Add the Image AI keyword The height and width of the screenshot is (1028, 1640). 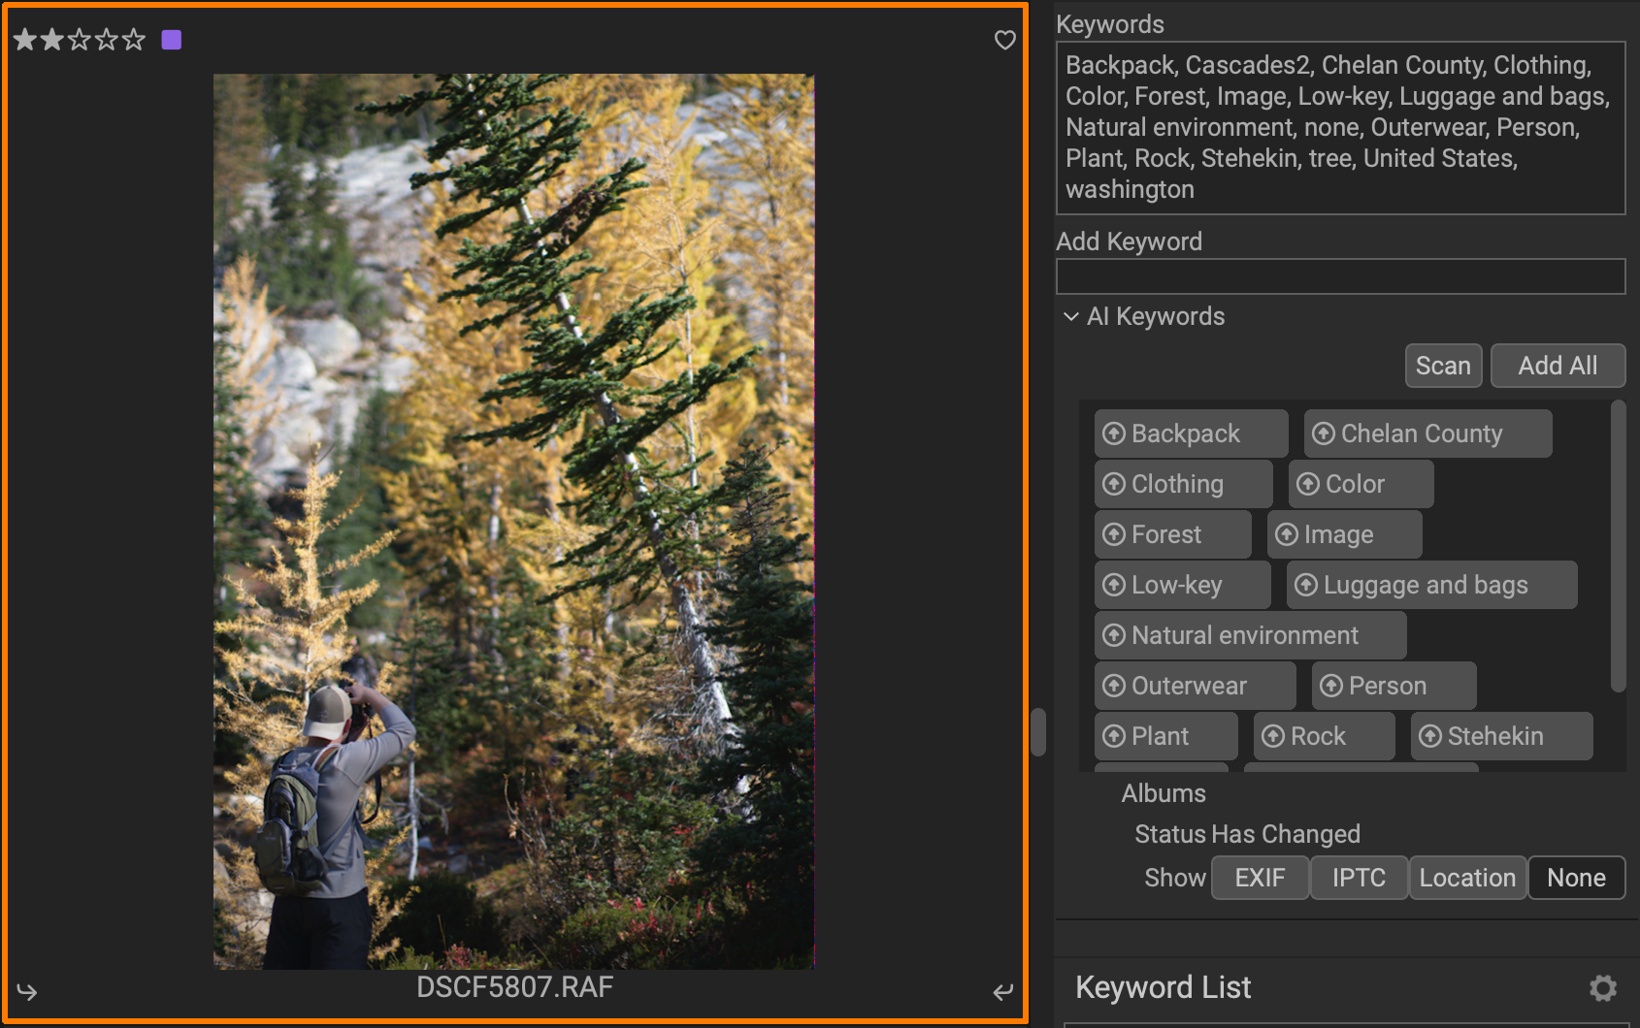[1344, 534]
